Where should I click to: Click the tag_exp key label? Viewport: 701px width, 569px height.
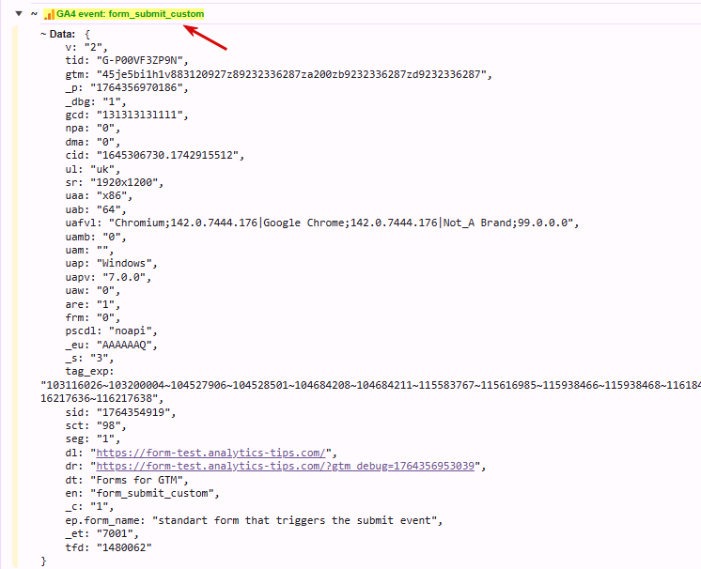[89, 372]
